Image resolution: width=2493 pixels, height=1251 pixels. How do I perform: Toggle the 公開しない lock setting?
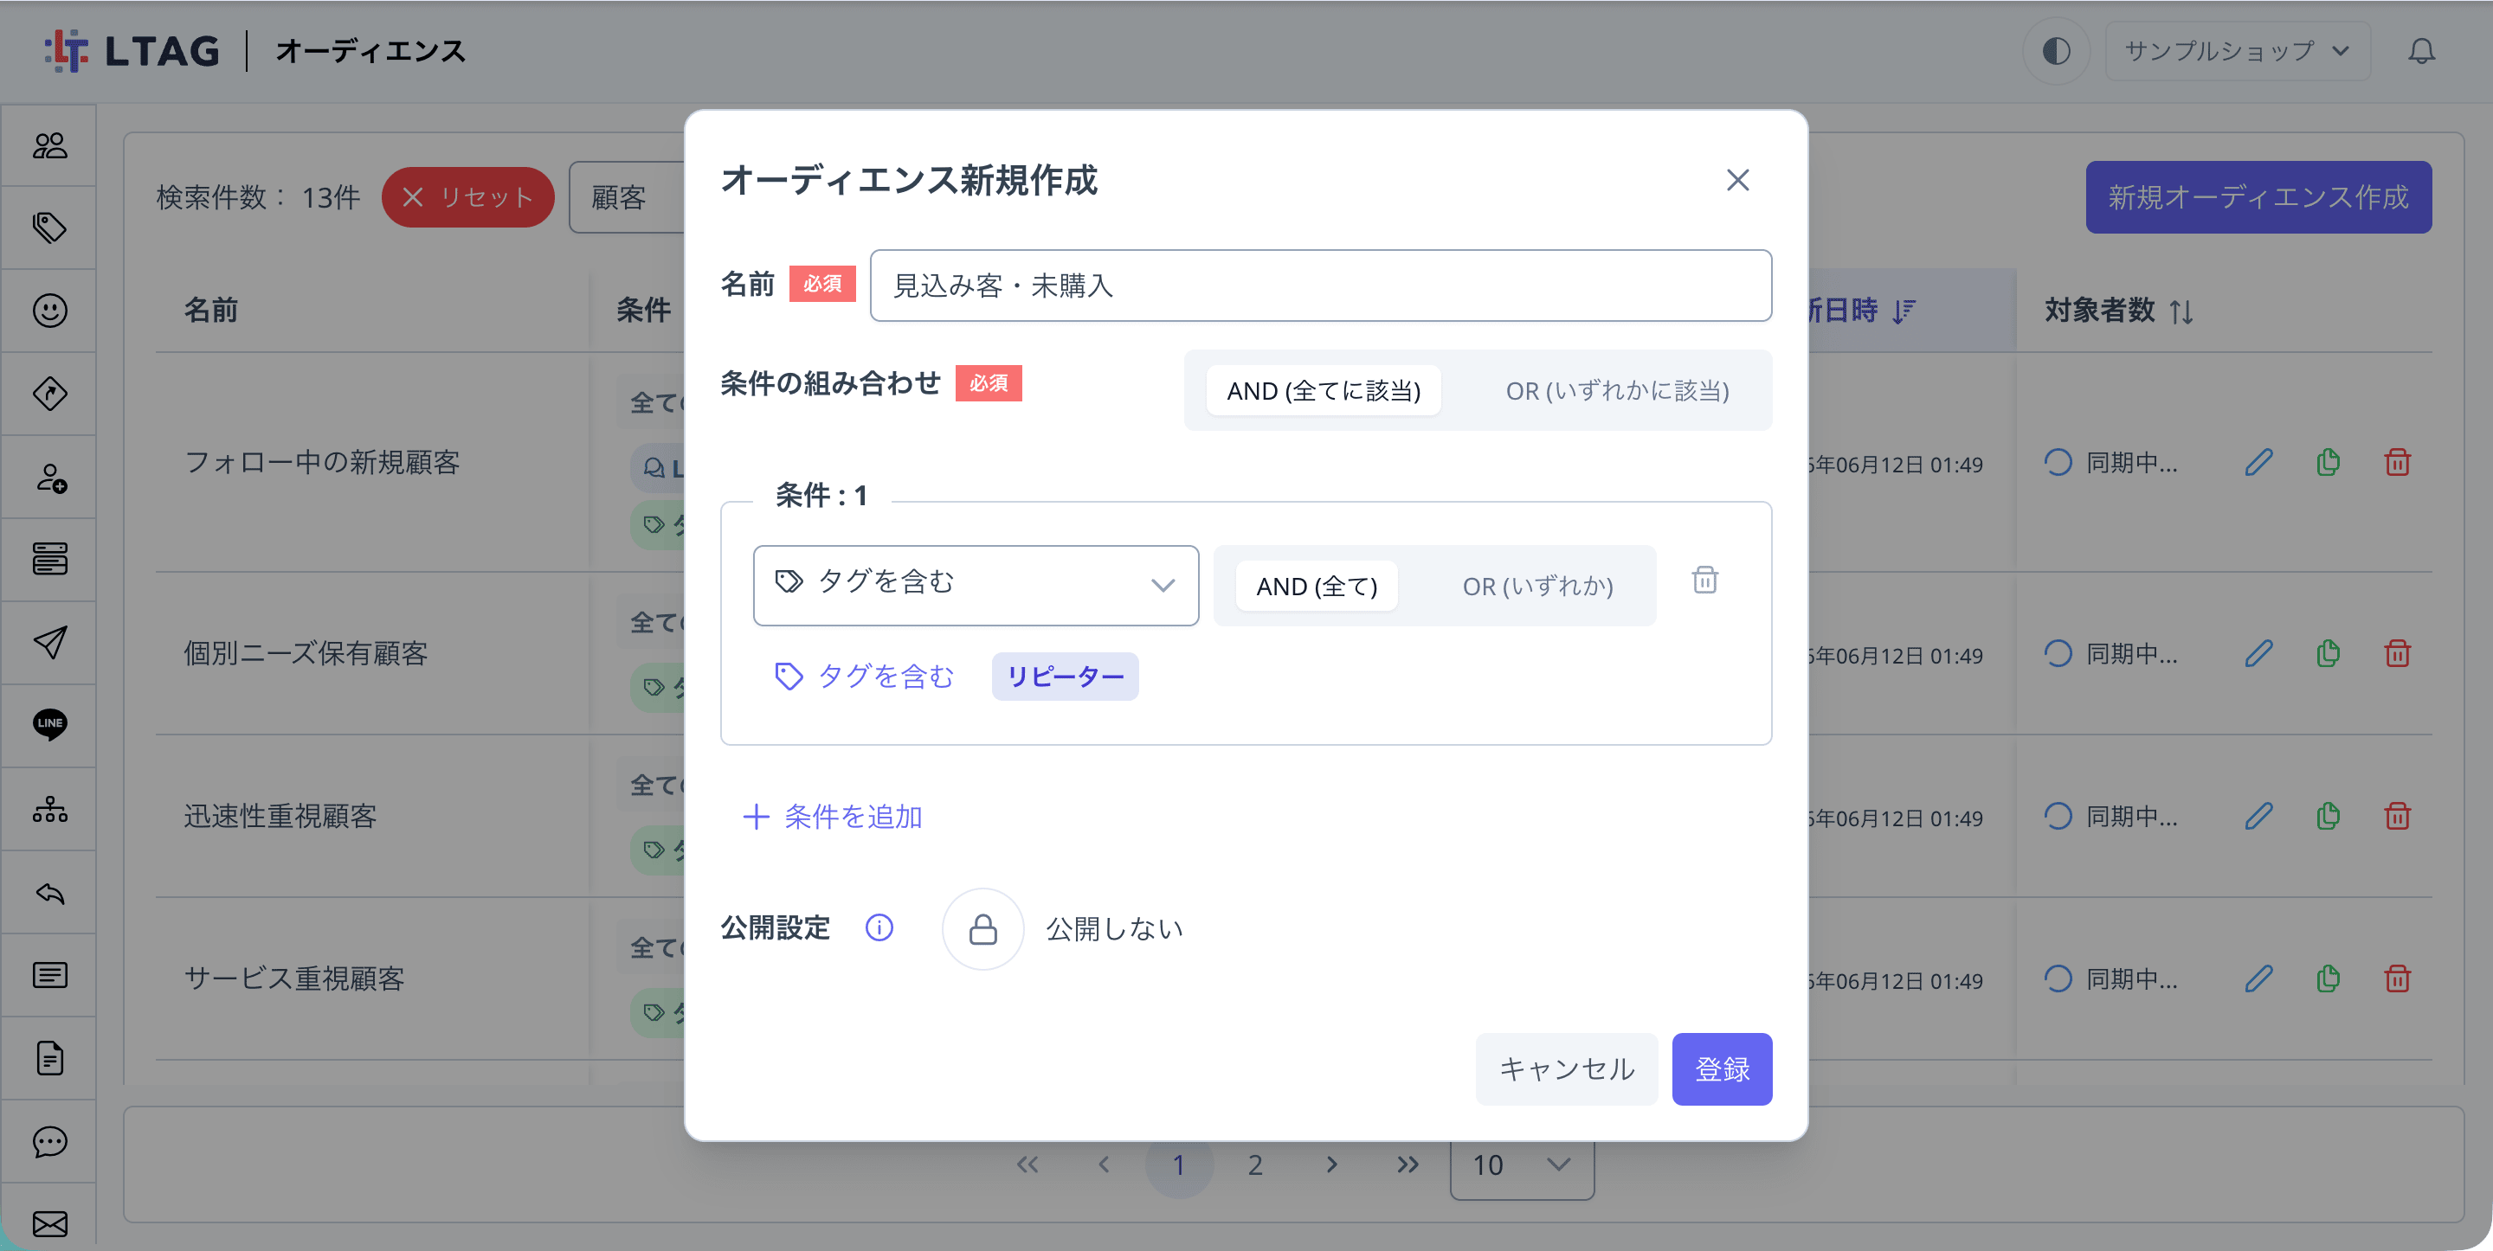982,929
